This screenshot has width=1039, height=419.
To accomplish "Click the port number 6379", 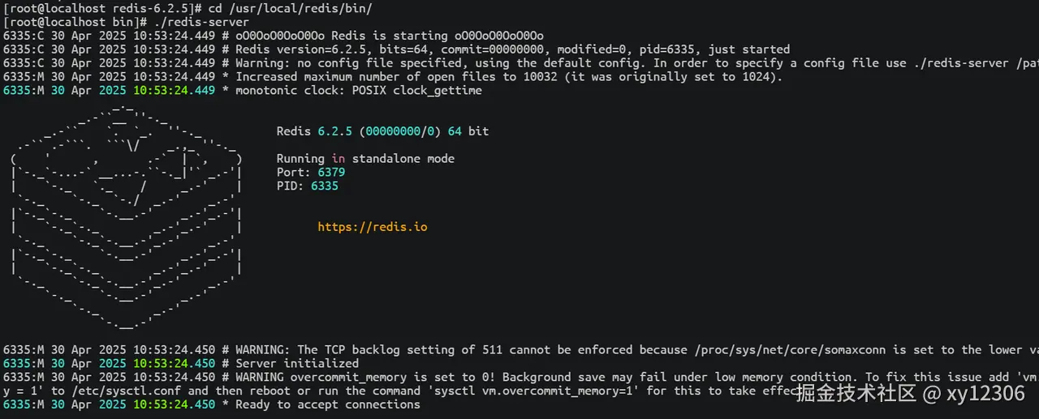I will click(x=331, y=173).
